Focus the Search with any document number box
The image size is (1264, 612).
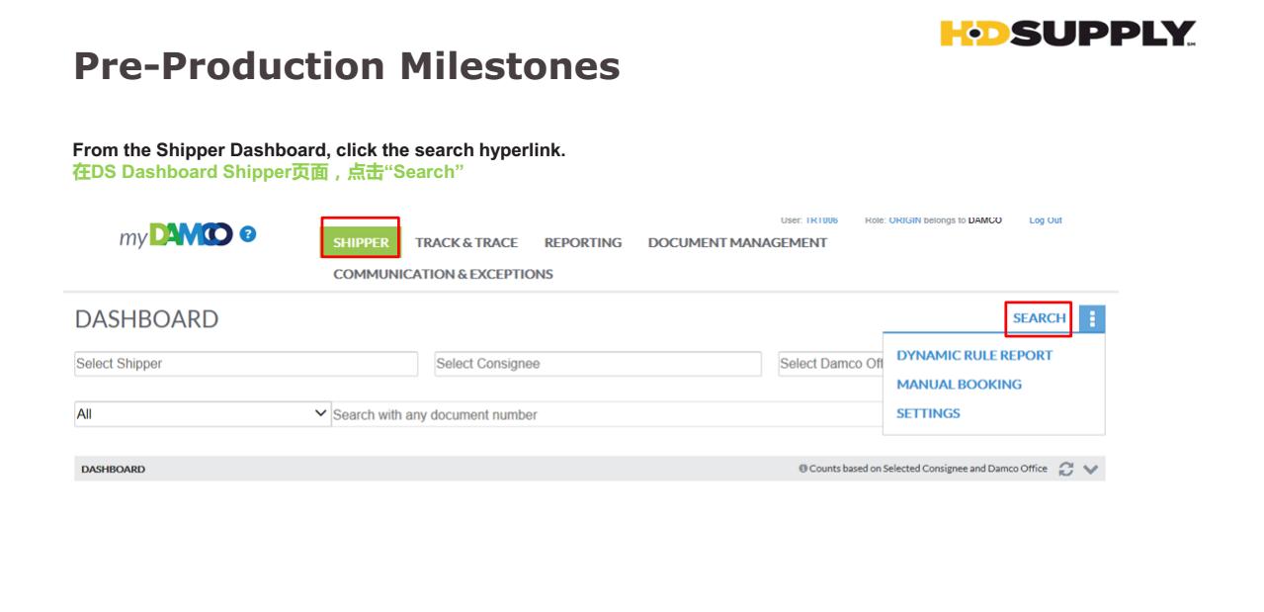click(x=607, y=414)
